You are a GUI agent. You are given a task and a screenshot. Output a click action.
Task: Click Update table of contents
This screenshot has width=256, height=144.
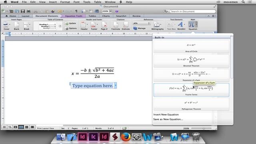point(71,23)
